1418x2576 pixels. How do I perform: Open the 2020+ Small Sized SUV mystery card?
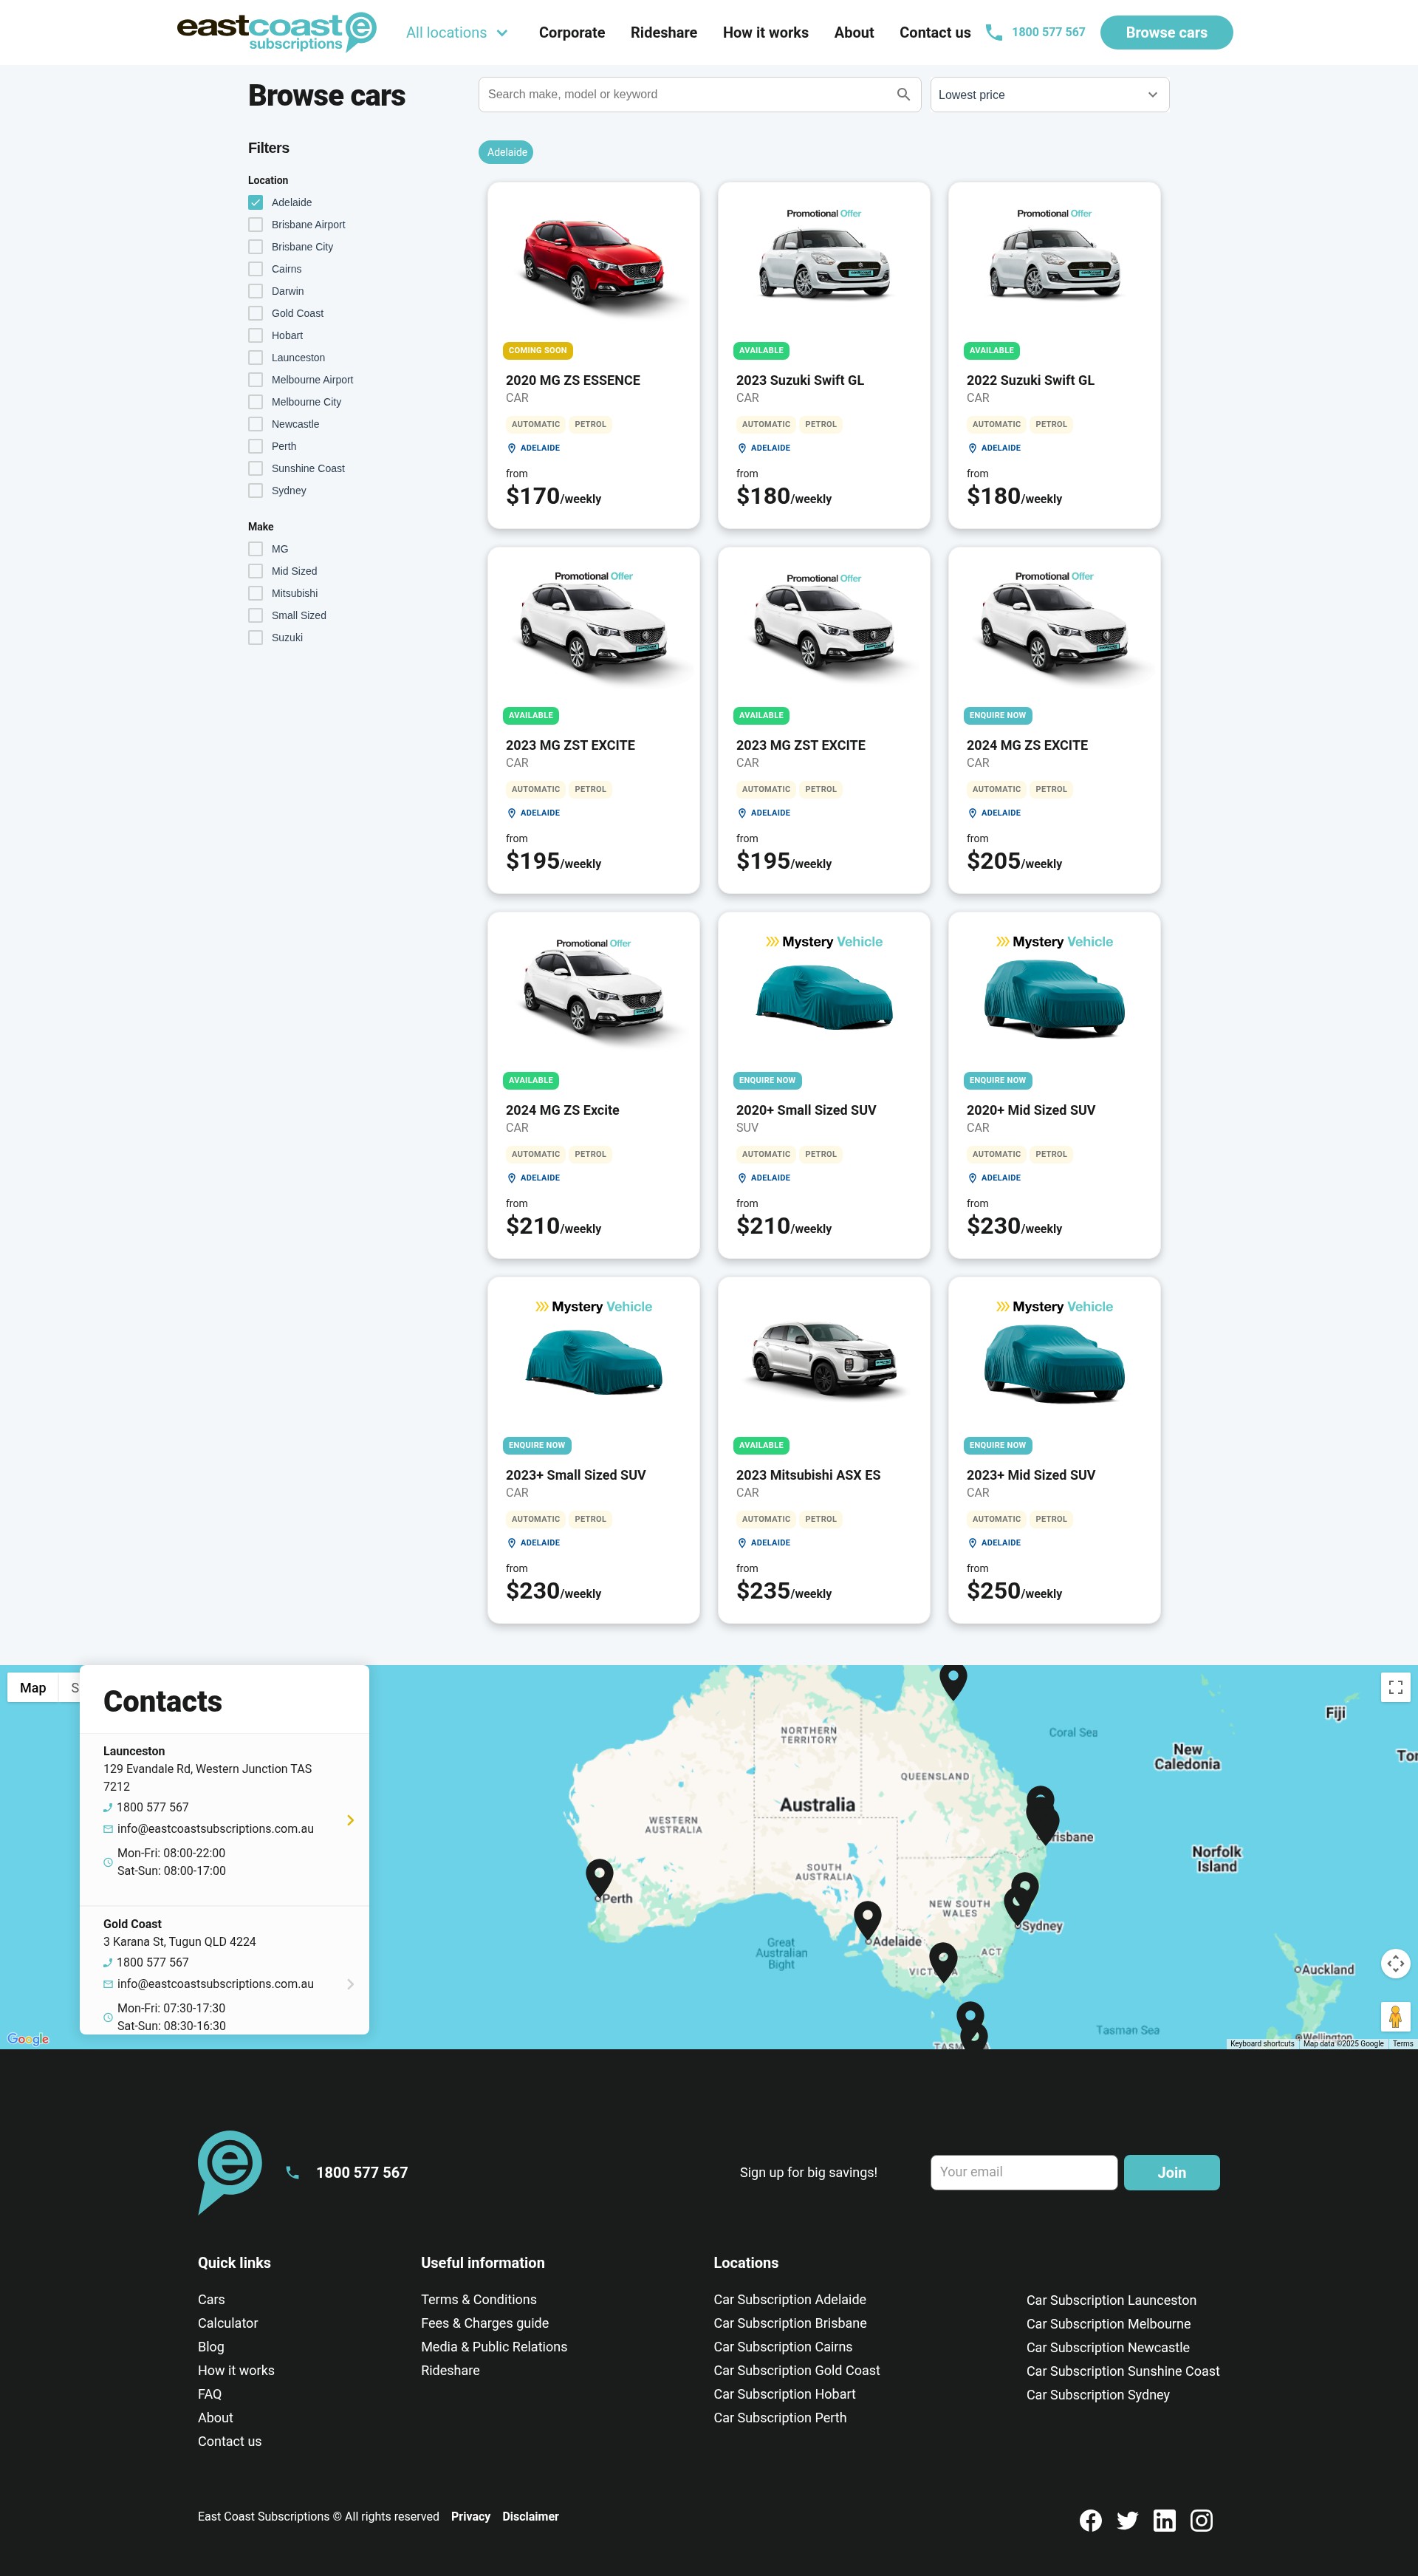point(824,1084)
